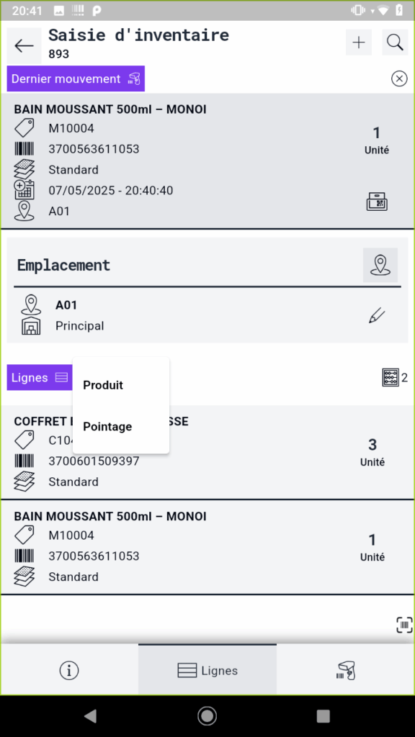Tap the Dernier mouvement purple button
The image size is (415, 737).
tap(76, 78)
